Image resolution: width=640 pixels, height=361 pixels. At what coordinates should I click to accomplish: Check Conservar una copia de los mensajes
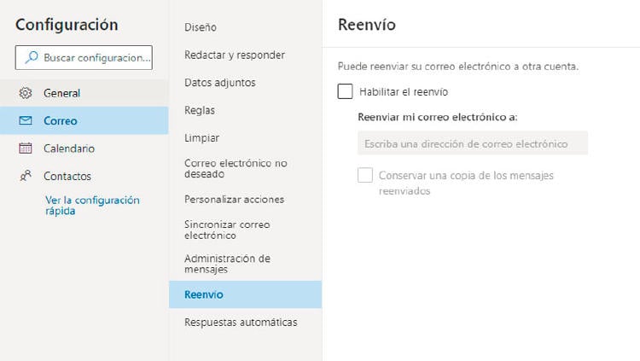coord(365,176)
